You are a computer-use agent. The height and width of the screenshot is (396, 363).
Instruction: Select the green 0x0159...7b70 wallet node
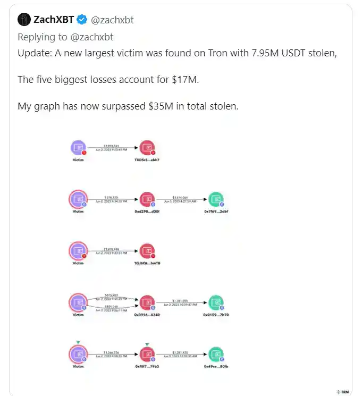[216, 302]
